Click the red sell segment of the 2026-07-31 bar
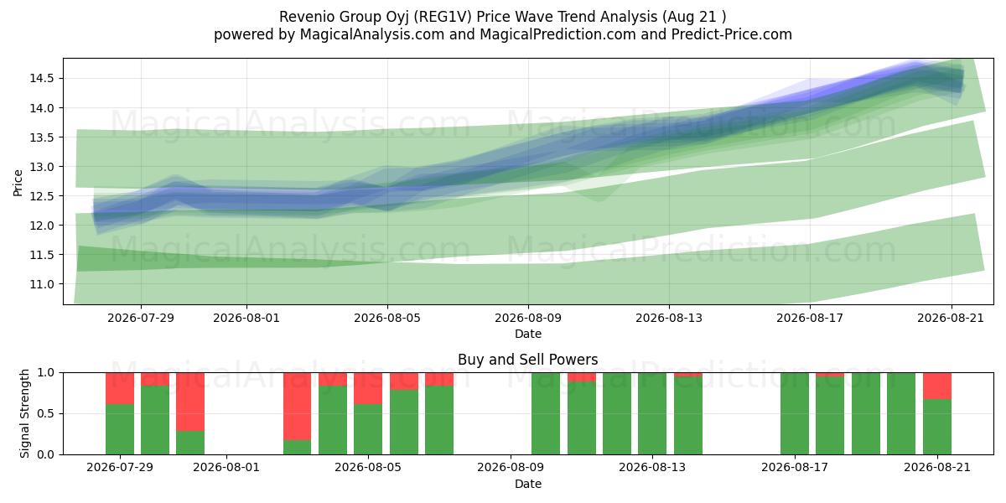 190,402
